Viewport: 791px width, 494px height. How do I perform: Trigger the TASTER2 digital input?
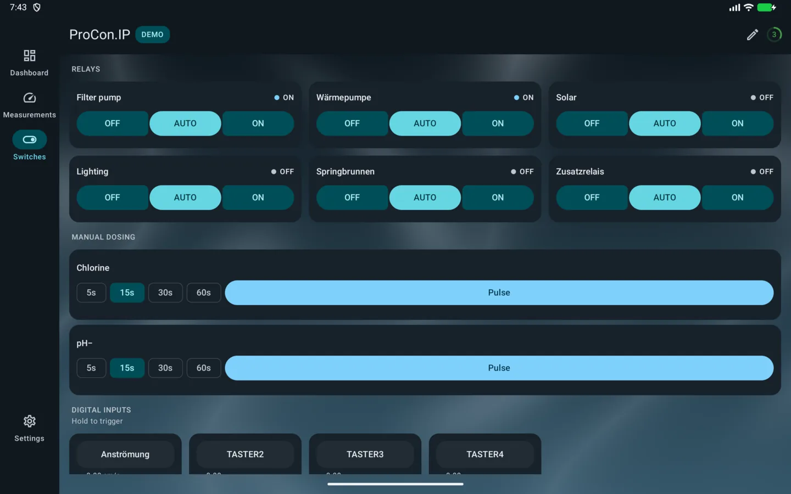(x=245, y=454)
